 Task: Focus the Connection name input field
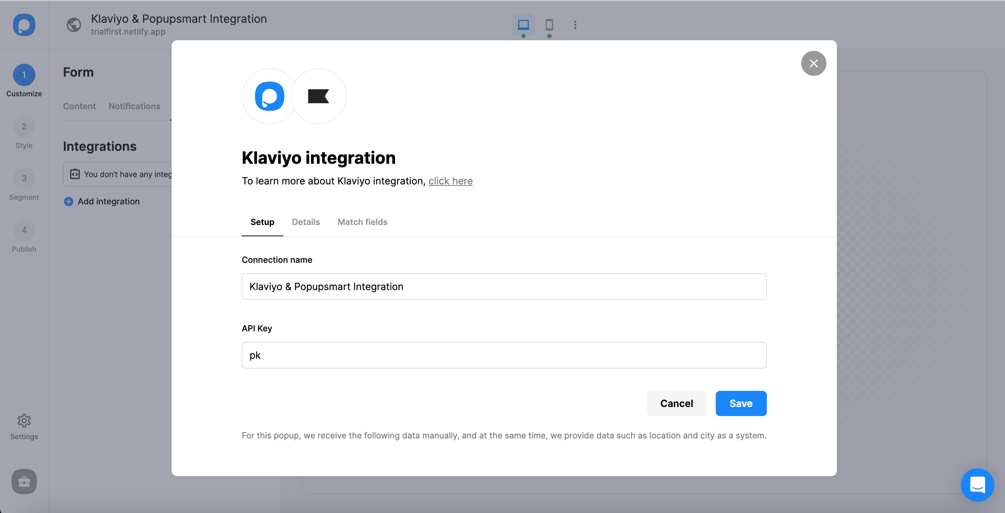click(x=504, y=287)
